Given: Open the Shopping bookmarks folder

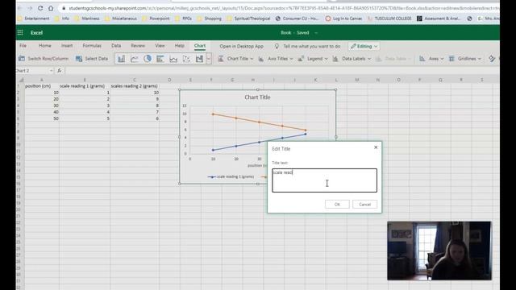Looking at the screenshot, I should 210,19.
